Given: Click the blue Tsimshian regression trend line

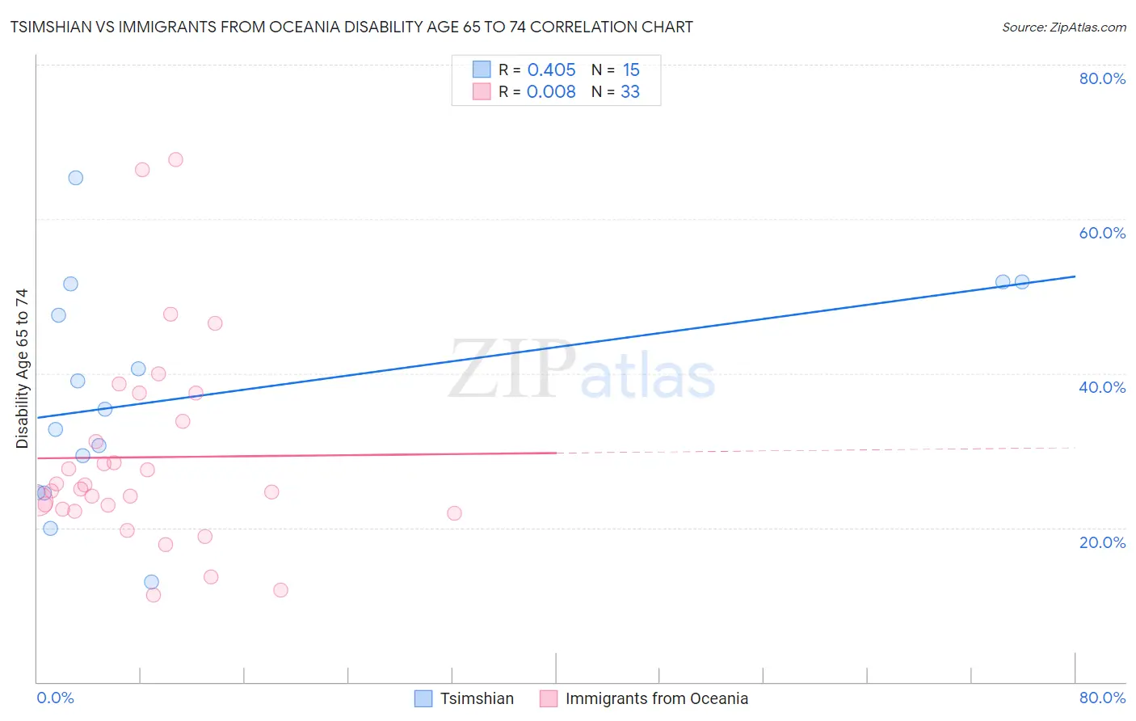Looking at the screenshot, I should (556, 347).
